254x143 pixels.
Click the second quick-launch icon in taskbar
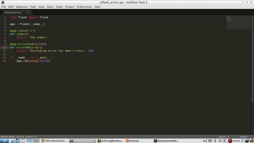(x=17, y=141)
